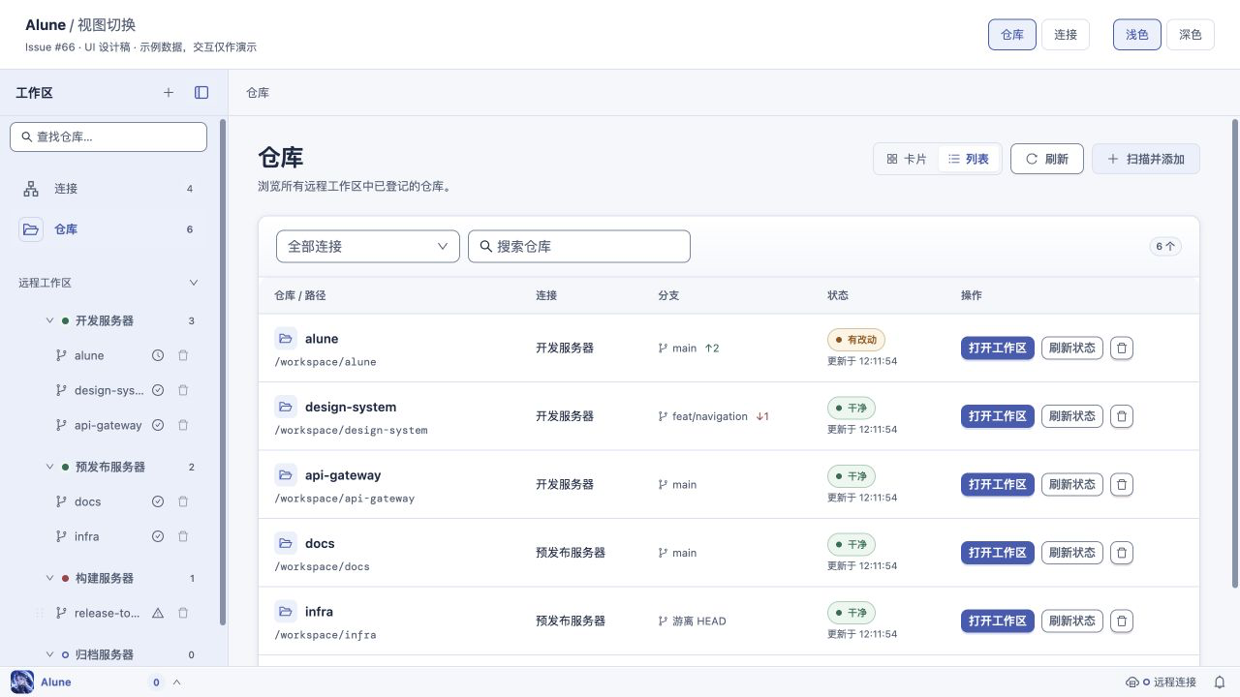
Task: Focus the 查找仓库 sidebar search field
Action: [108, 136]
